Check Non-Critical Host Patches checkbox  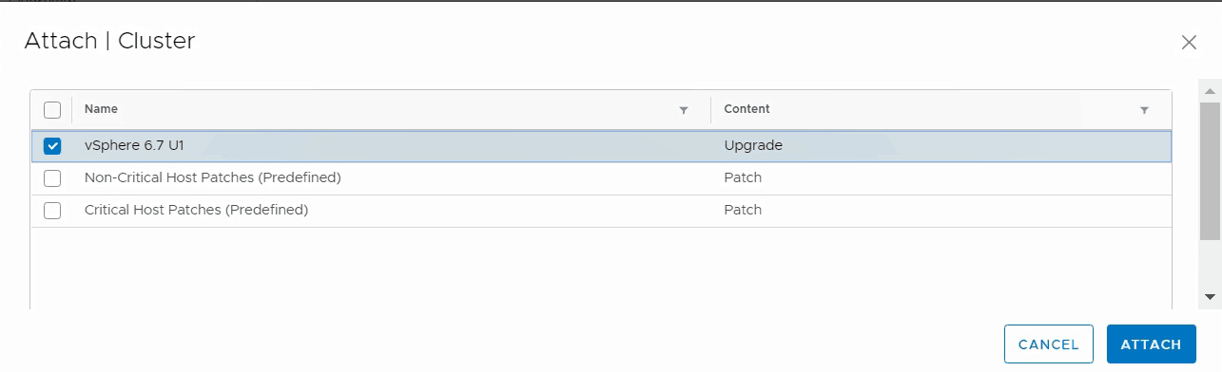(x=52, y=178)
